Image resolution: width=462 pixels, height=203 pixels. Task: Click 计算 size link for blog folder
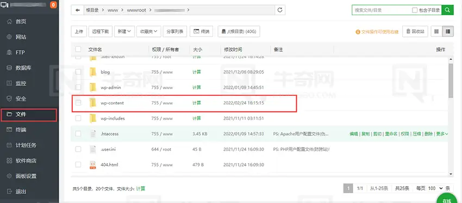coord(197,72)
